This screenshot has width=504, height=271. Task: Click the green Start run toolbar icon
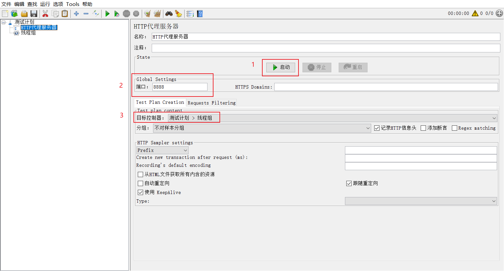107,14
